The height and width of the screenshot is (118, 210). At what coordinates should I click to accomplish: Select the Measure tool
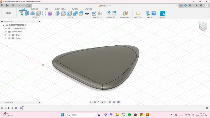(138, 13)
